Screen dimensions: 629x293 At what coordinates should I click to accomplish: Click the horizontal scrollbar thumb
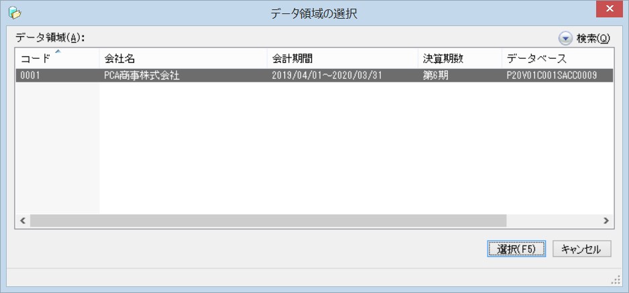pyautogui.click(x=268, y=221)
